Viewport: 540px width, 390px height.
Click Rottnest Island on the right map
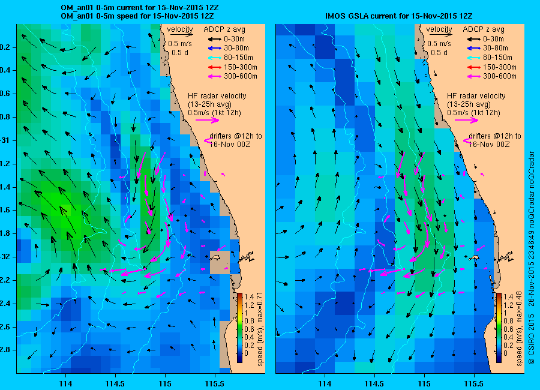click(x=475, y=257)
